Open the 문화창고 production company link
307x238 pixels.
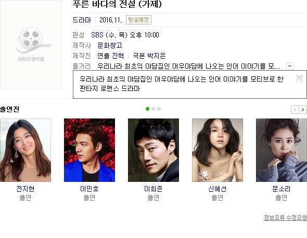[x=110, y=45]
